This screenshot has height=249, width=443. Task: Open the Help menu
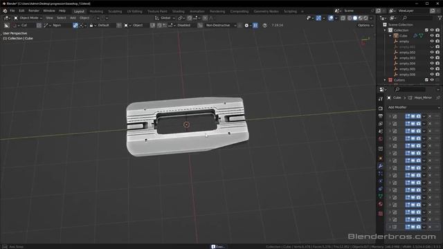point(62,11)
